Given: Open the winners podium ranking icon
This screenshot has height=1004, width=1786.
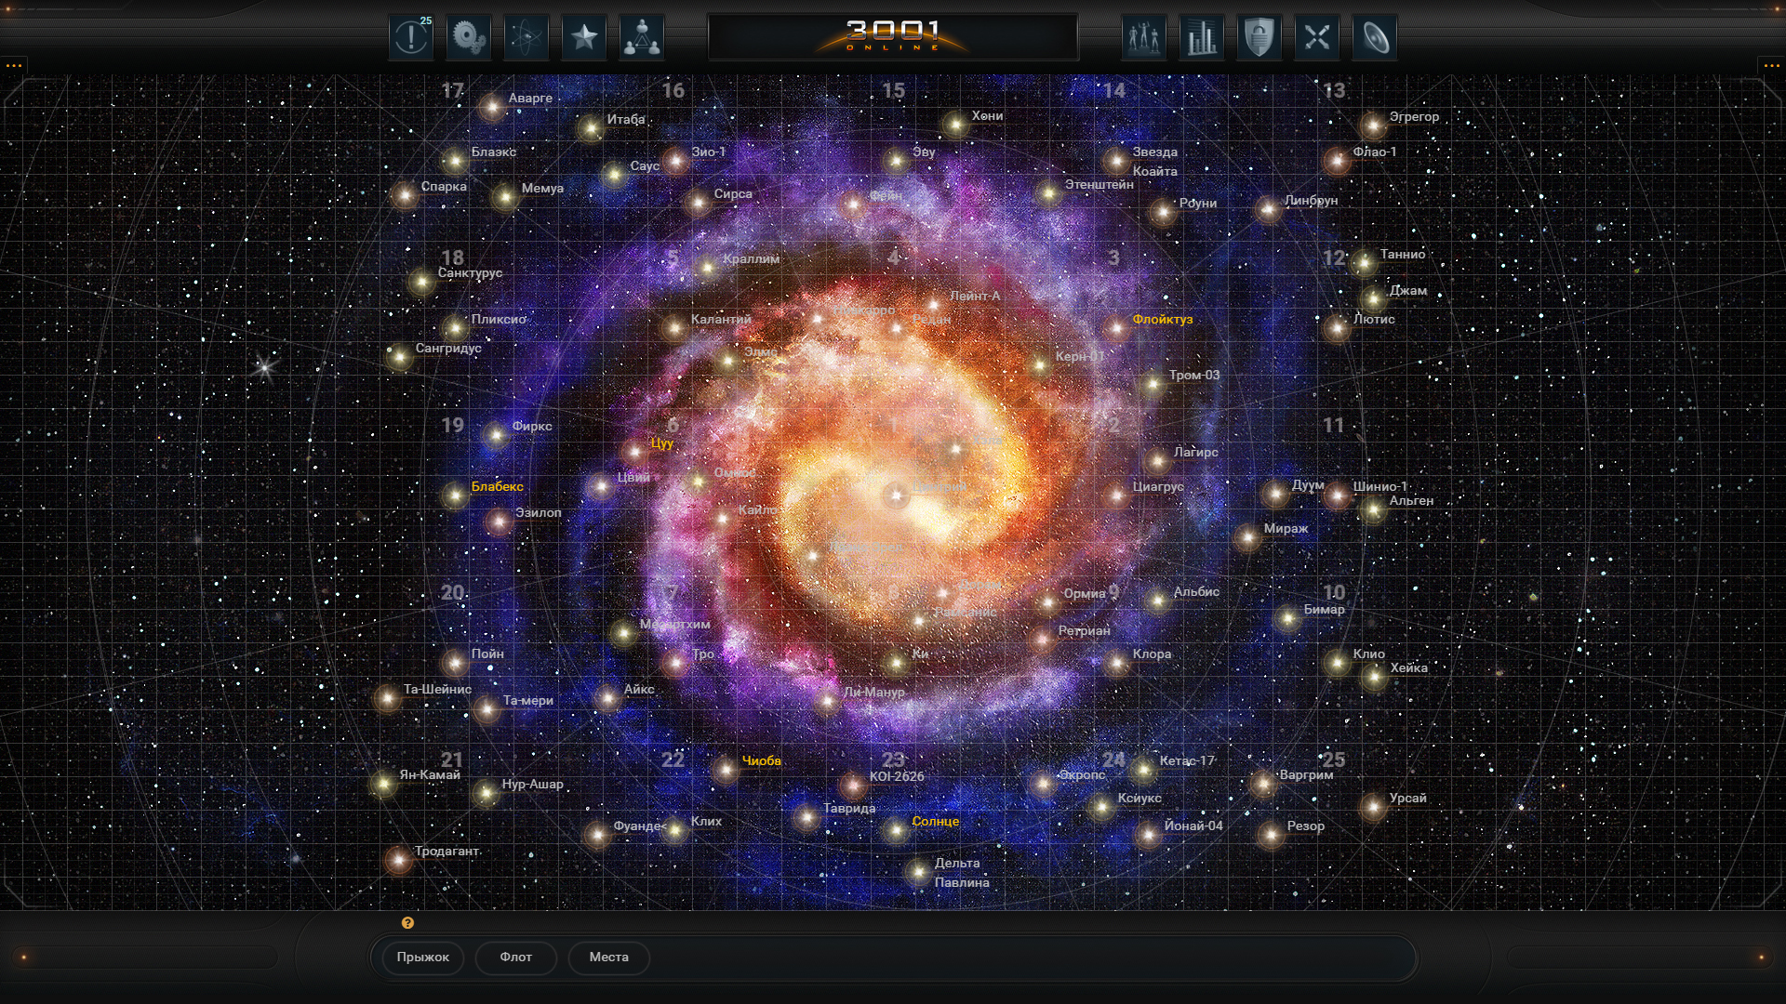Looking at the screenshot, I should click(1143, 37).
